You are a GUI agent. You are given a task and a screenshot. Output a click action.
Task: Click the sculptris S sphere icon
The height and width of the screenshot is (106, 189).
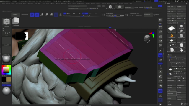click(61, 15)
